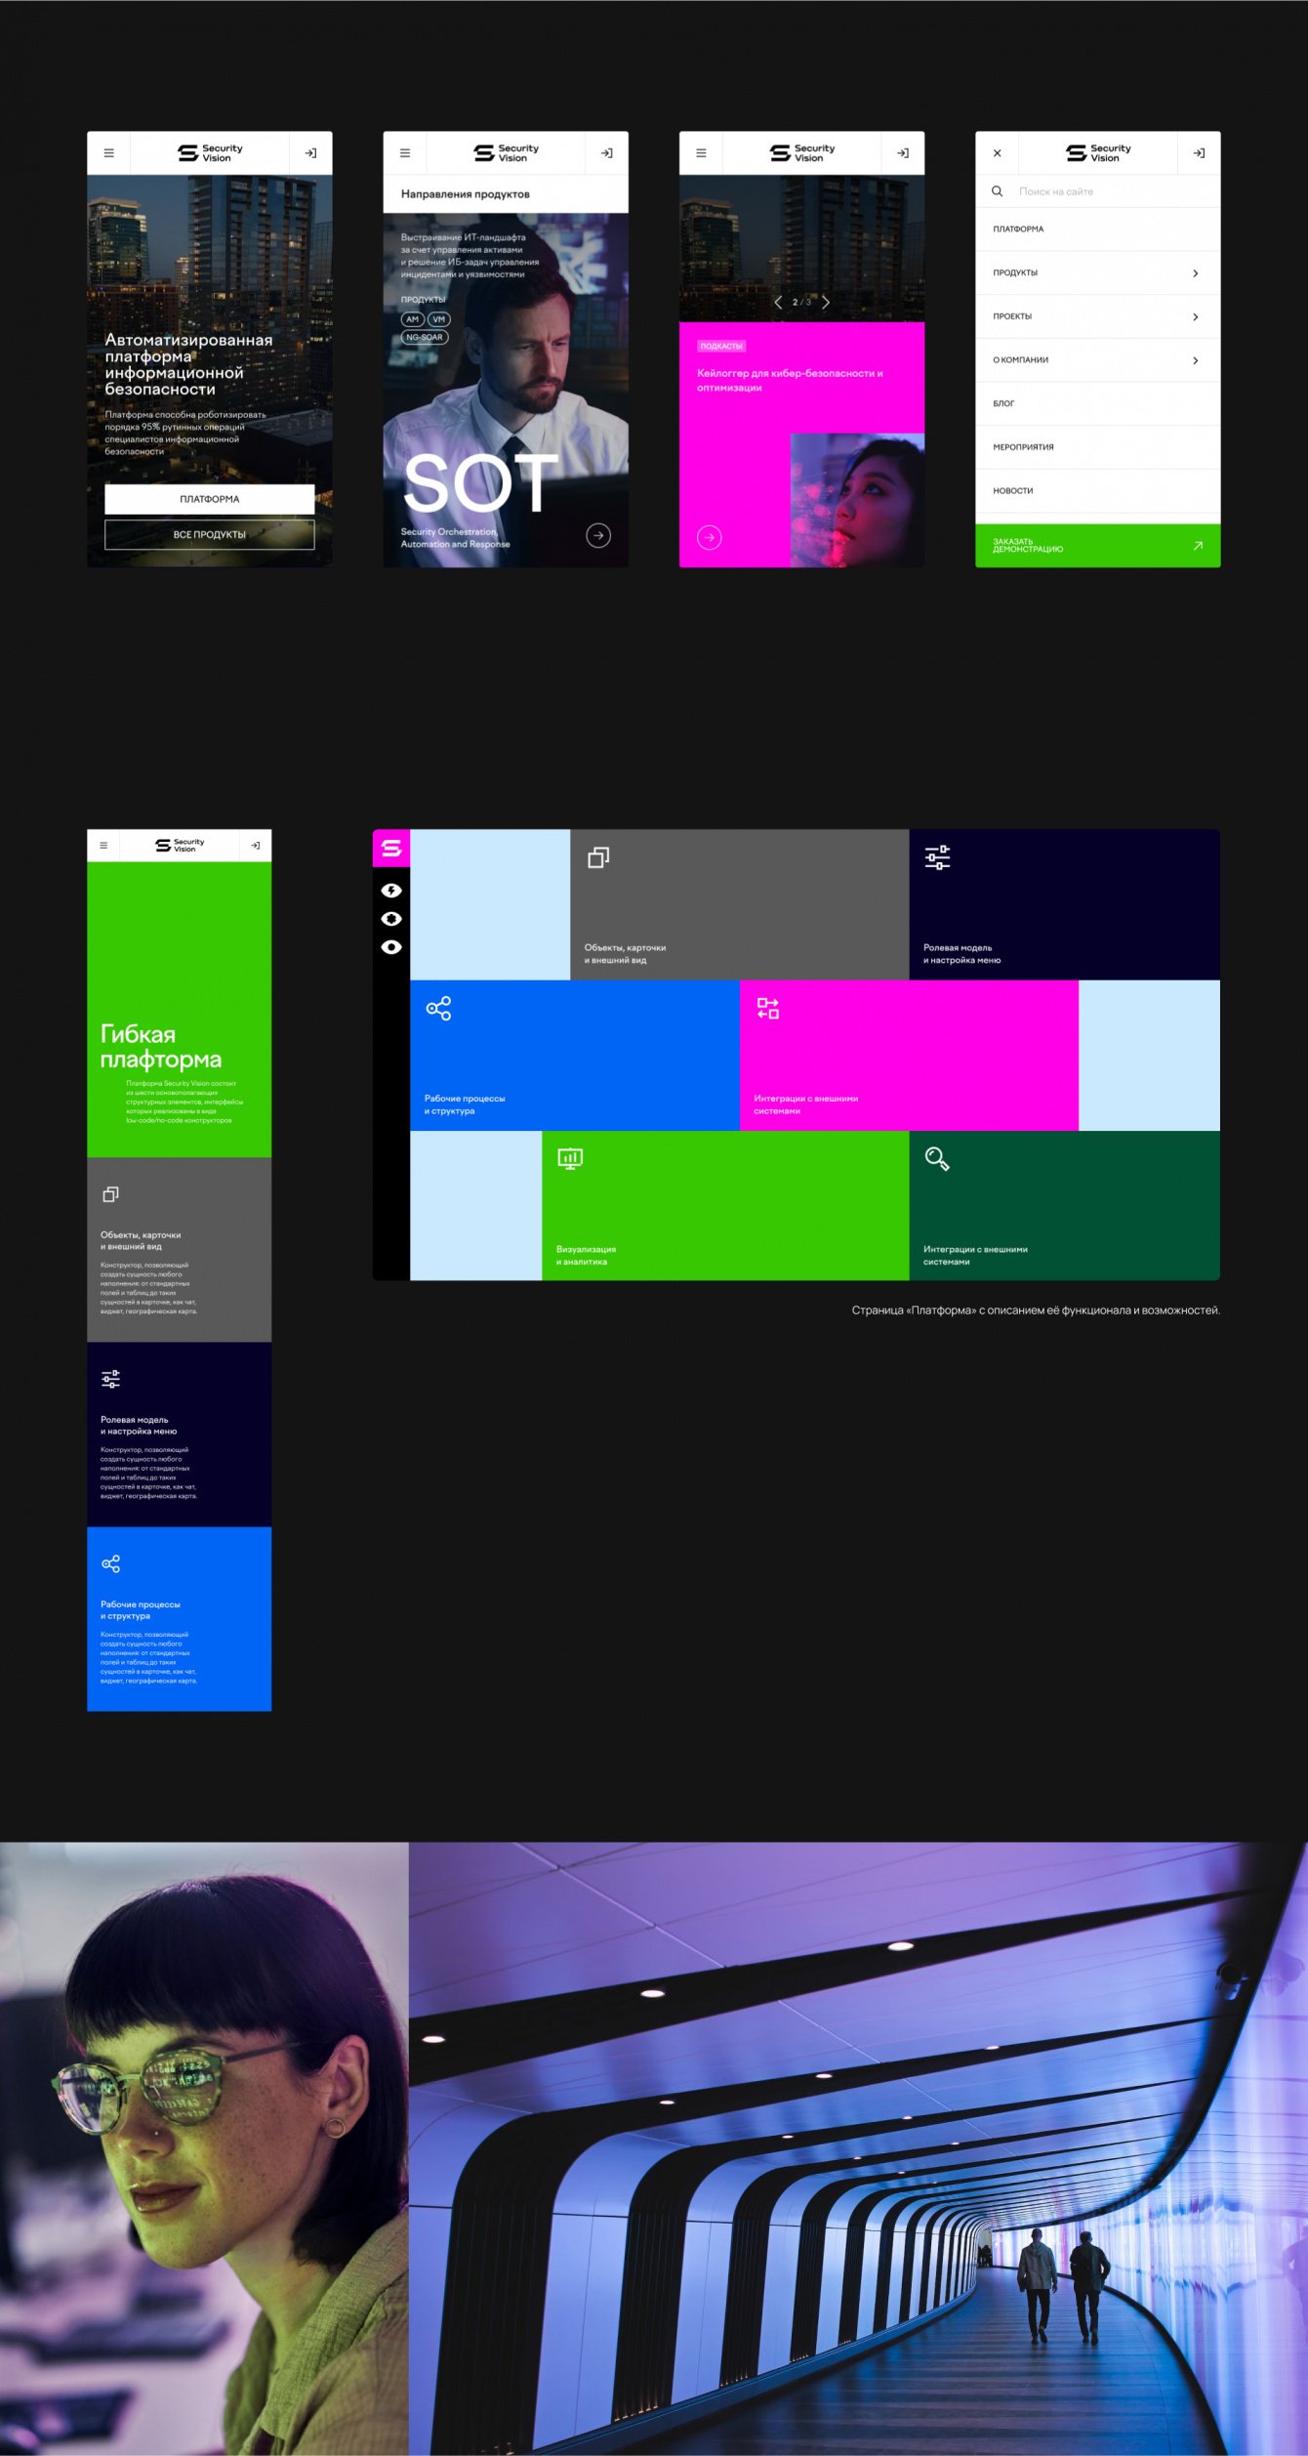Click the ЗАКАЗАТЬ ДЕМОНСТРАЦИЮ green button
1308x2456 pixels.
click(1097, 546)
